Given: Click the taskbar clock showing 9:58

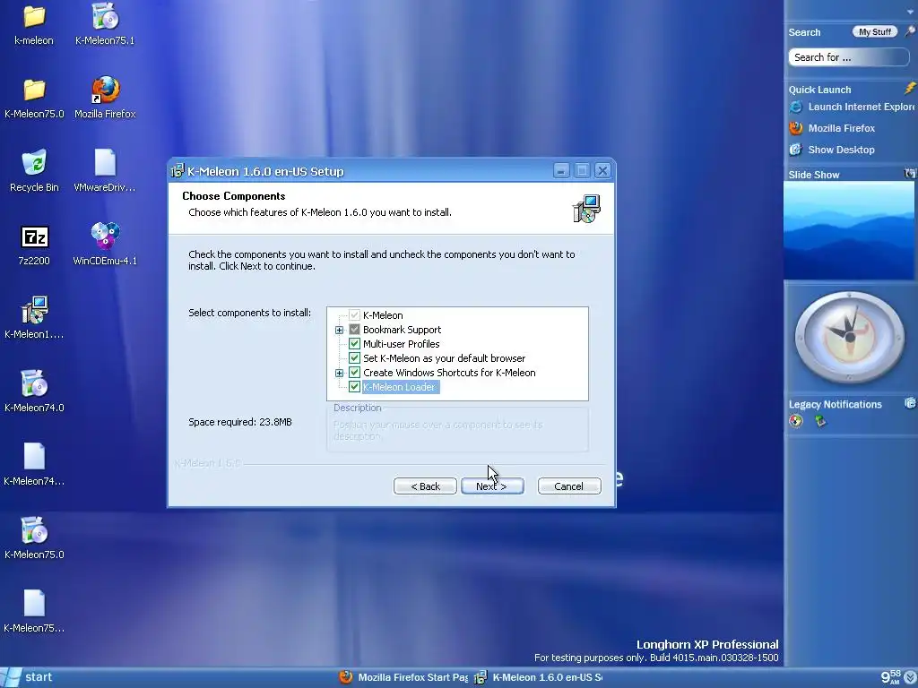Looking at the screenshot, I should (890, 677).
